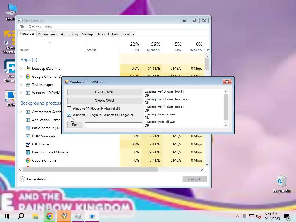This screenshot has width=296, height=222.
Task: Switch to the Users tab
Action: click(100, 34)
